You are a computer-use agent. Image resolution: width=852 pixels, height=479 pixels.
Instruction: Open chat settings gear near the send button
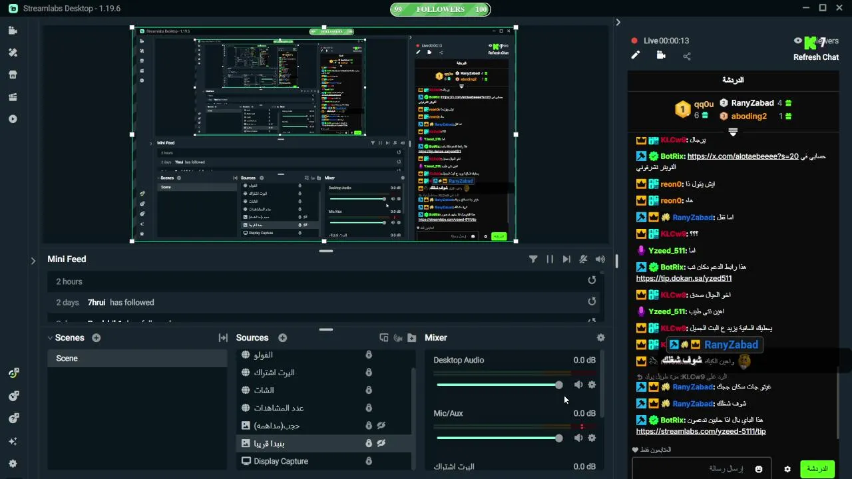(787, 469)
